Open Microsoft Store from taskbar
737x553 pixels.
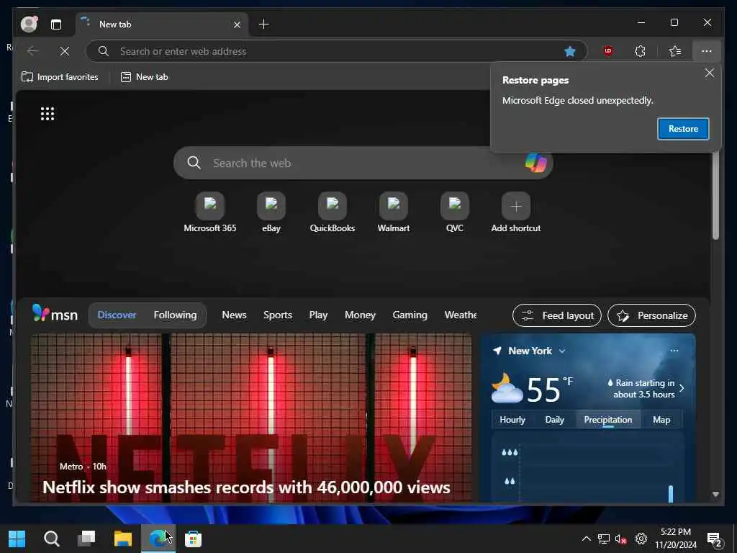[x=193, y=539]
